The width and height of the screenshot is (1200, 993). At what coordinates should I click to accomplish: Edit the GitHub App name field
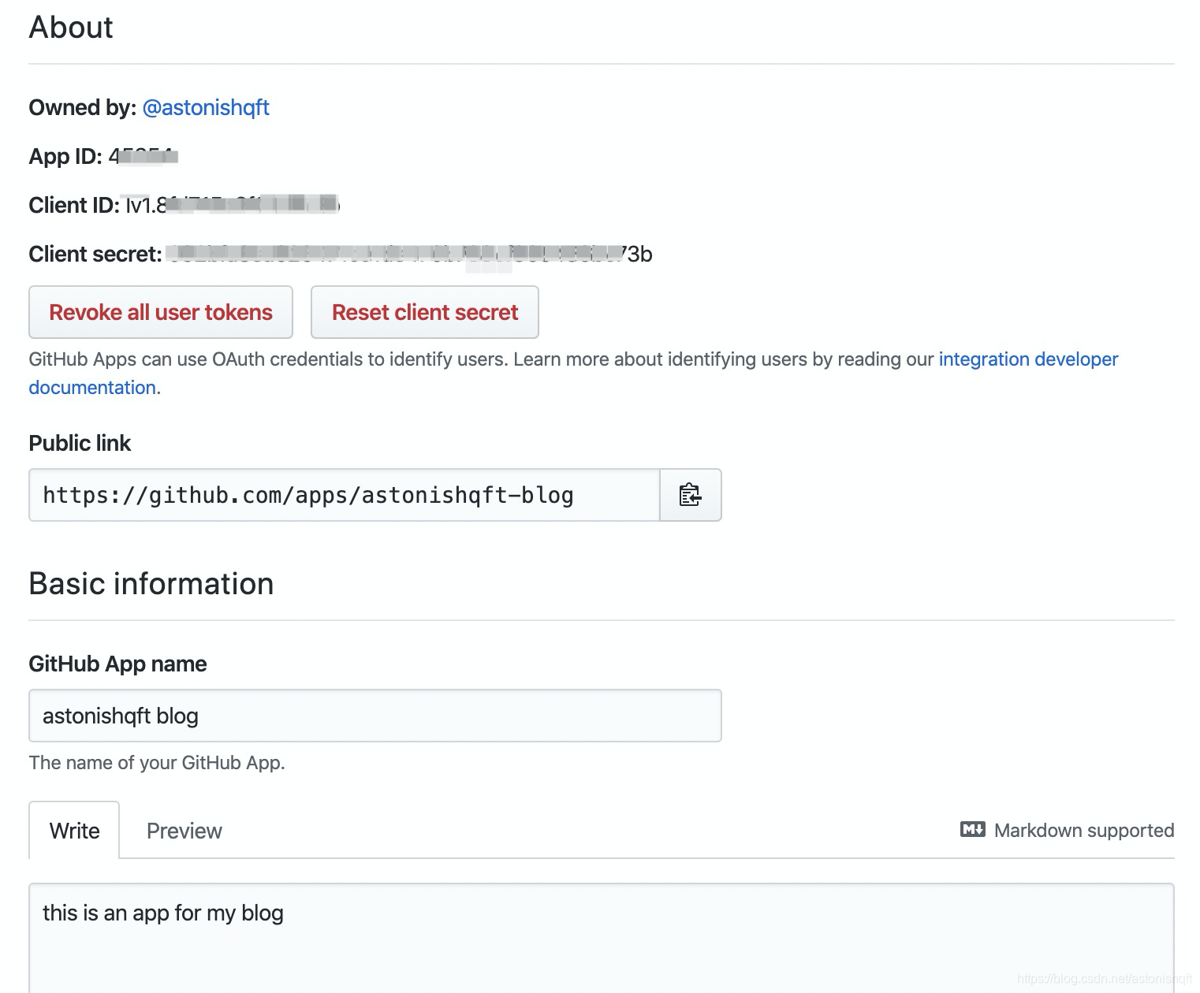[x=375, y=716]
